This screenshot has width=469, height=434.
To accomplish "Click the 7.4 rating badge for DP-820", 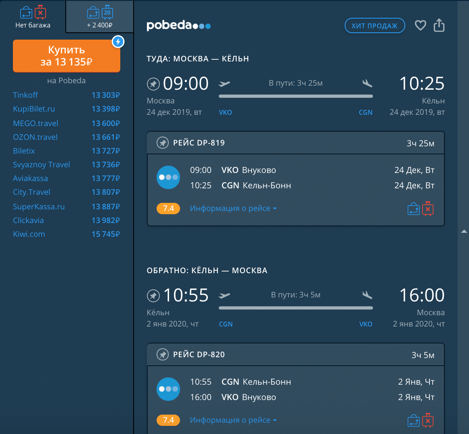I will point(168,420).
